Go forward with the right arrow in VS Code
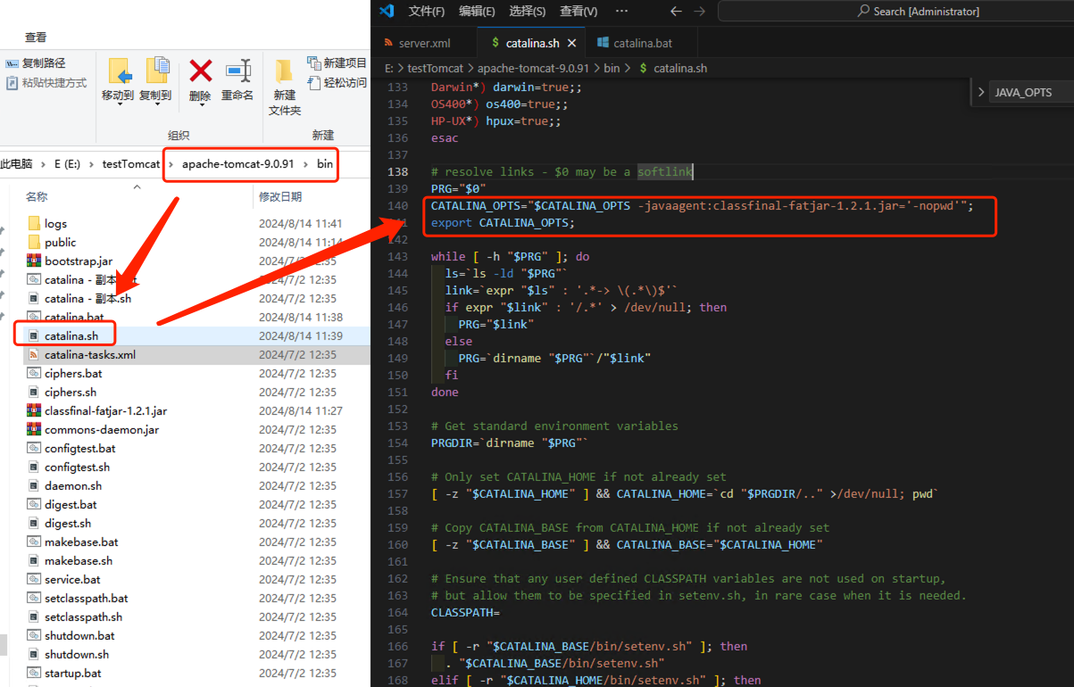The width and height of the screenshot is (1074, 687). 700,11
